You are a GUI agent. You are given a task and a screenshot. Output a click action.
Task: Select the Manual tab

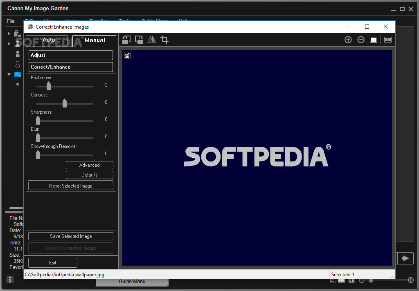pos(95,40)
